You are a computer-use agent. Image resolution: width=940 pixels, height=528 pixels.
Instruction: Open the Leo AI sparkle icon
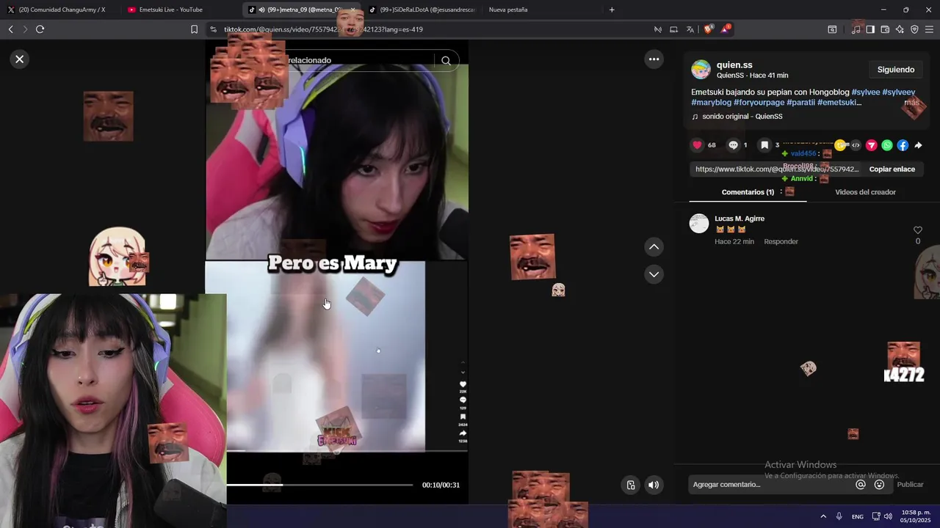tap(900, 29)
